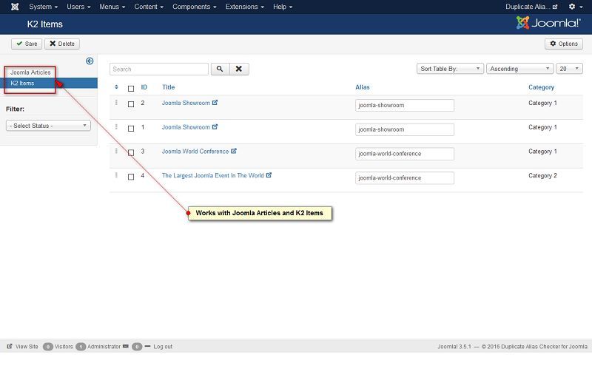Image resolution: width=592 pixels, height=366 pixels.
Task: Open the Users menu
Action: pos(78,7)
